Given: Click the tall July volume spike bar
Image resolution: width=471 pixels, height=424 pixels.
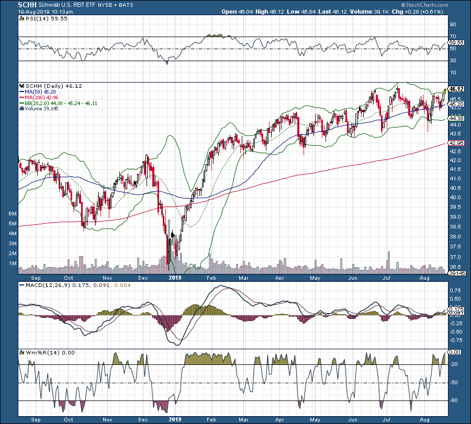Looking at the screenshot, I should [x=389, y=262].
